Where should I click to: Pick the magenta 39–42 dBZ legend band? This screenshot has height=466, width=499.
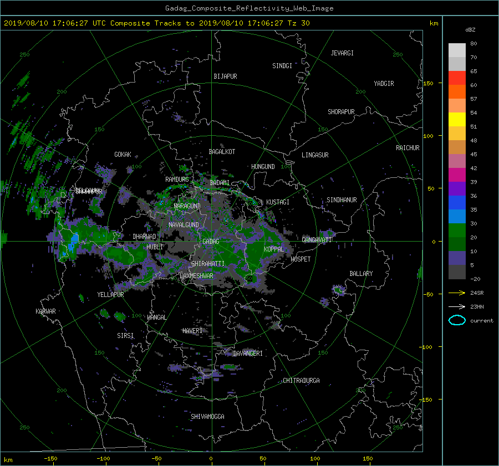pos(457,175)
